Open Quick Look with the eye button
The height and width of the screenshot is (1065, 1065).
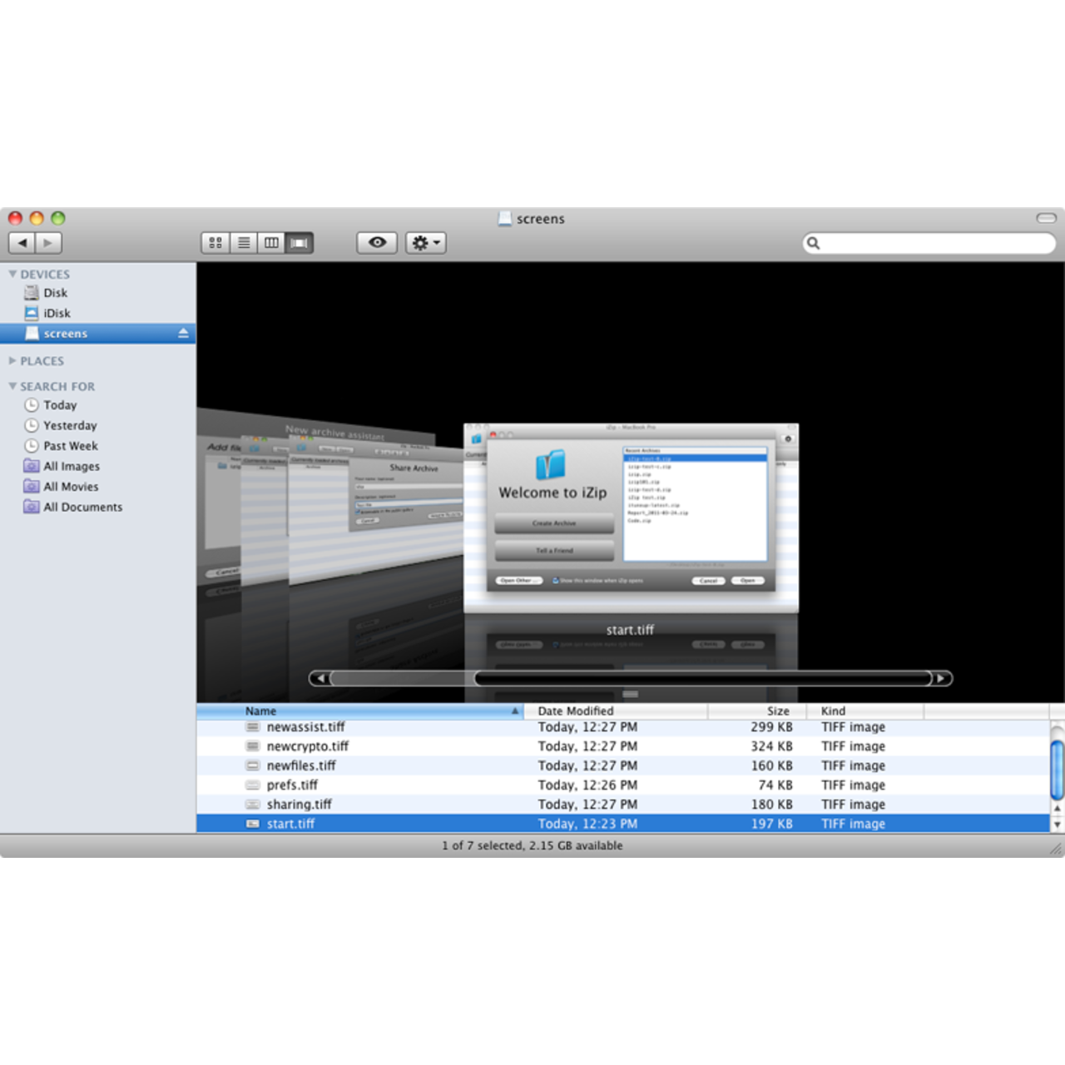coord(377,243)
